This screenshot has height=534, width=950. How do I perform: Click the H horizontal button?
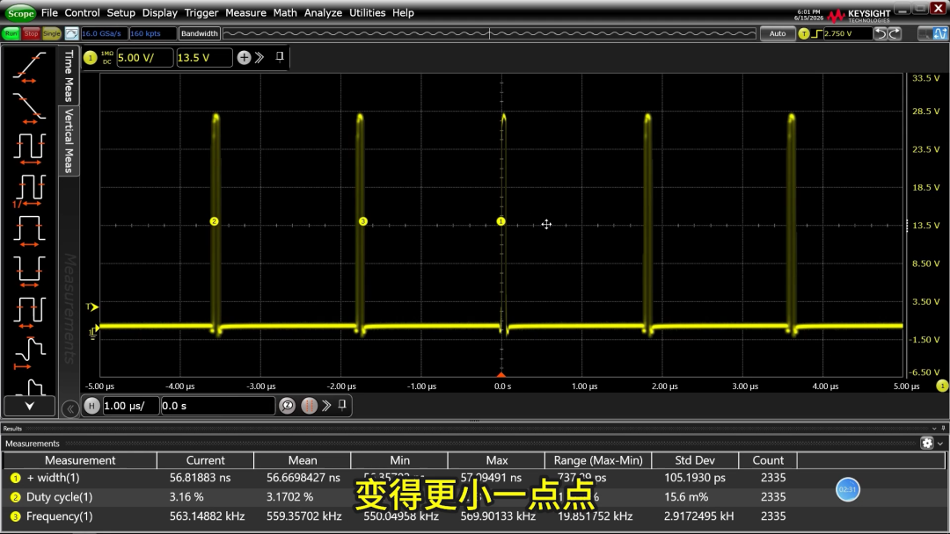point(91,406)
